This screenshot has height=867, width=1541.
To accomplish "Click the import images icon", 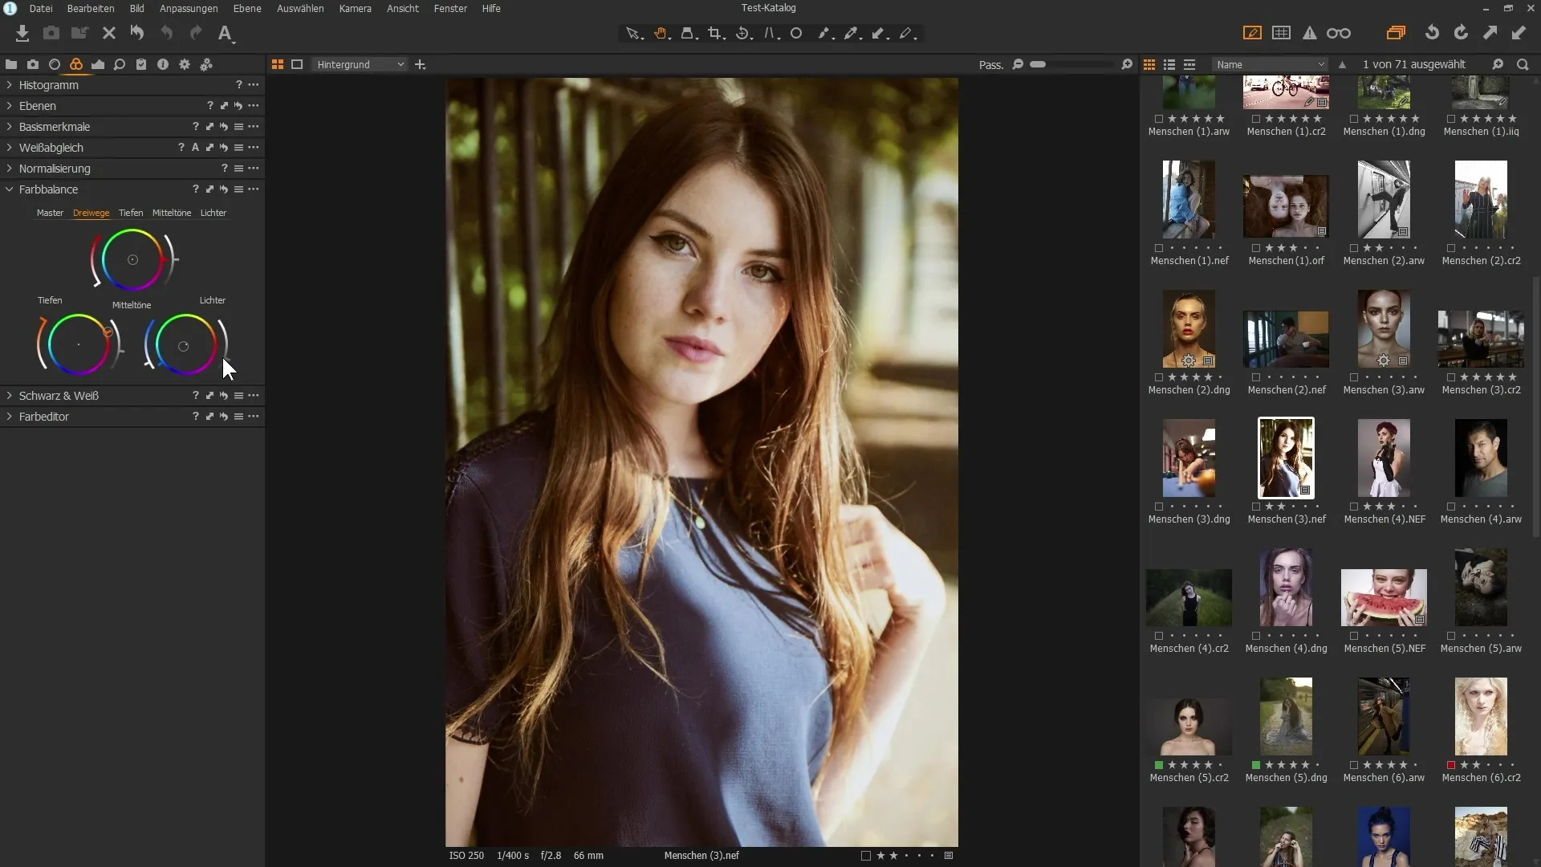I will (22, 33).
